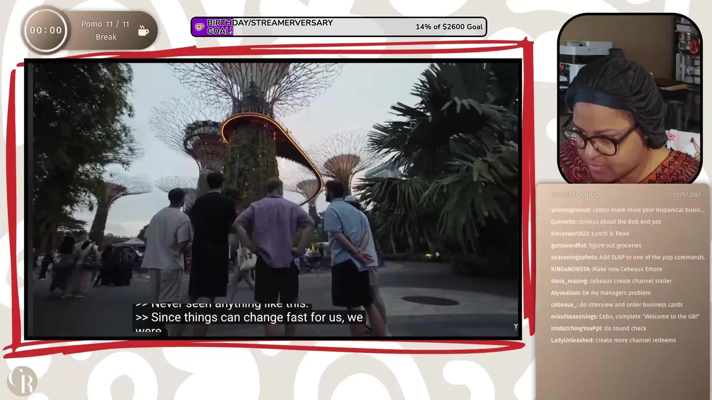Select dana_mazing's "create channel trailer" task
Image resolution: width=712 pixels, height=400 pixels.
[x=611, y=281]
